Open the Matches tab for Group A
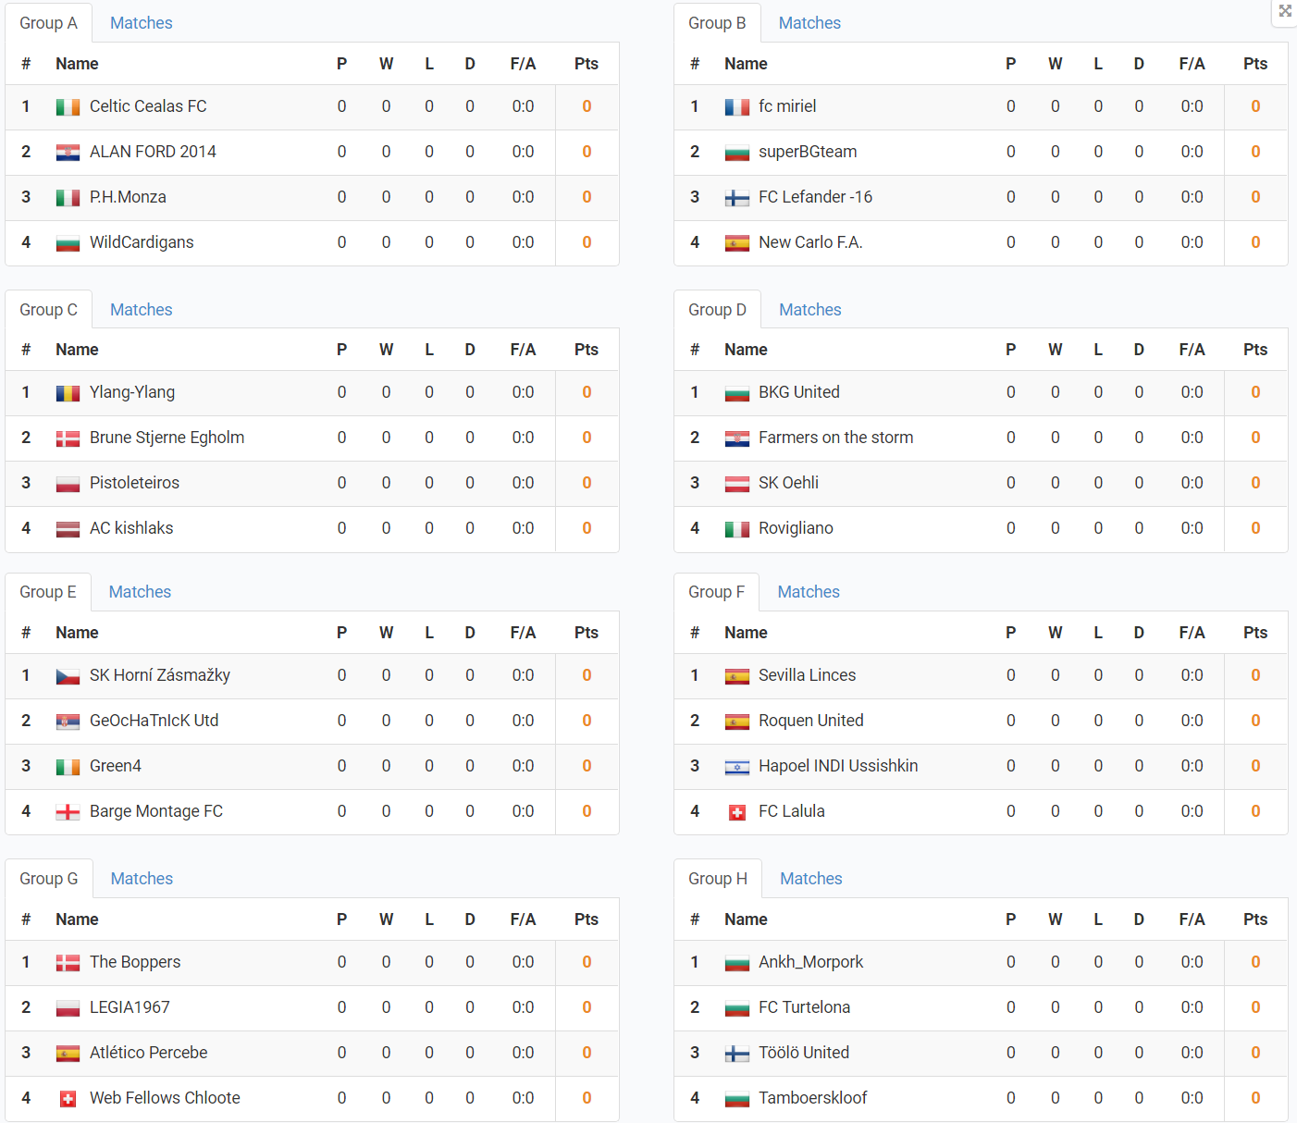Viewport: 1297px width, 1123px height. (141, 23)
